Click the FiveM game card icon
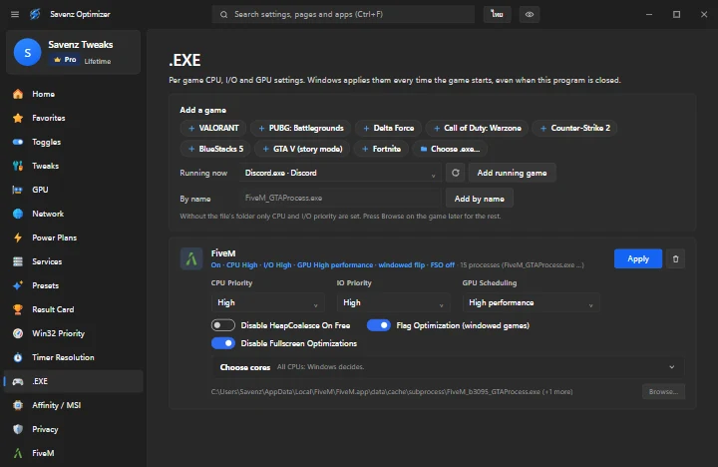 pyautogui.click(x=191, y=258)
